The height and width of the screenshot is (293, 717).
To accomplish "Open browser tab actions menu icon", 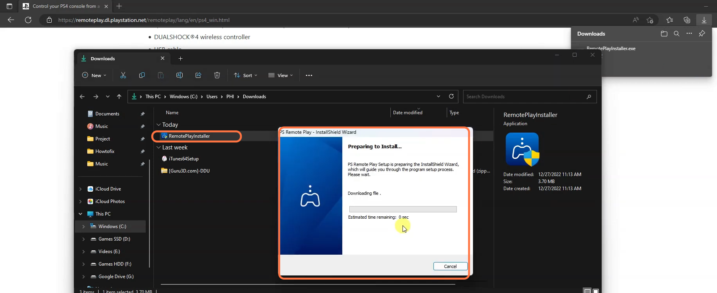I will pyautogui.click(x=9, y=6).
